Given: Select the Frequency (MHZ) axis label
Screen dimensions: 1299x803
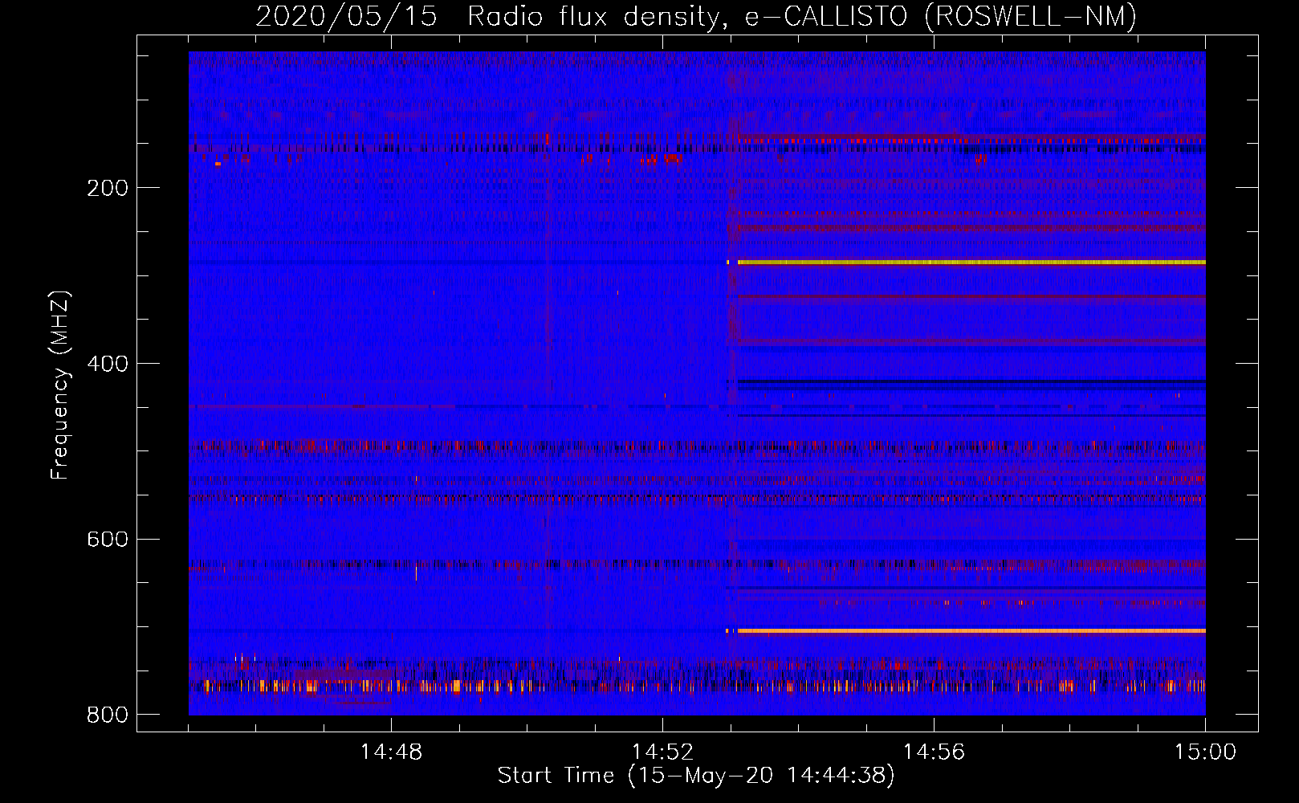Looking at the screenshot, I should click(60, 385).
